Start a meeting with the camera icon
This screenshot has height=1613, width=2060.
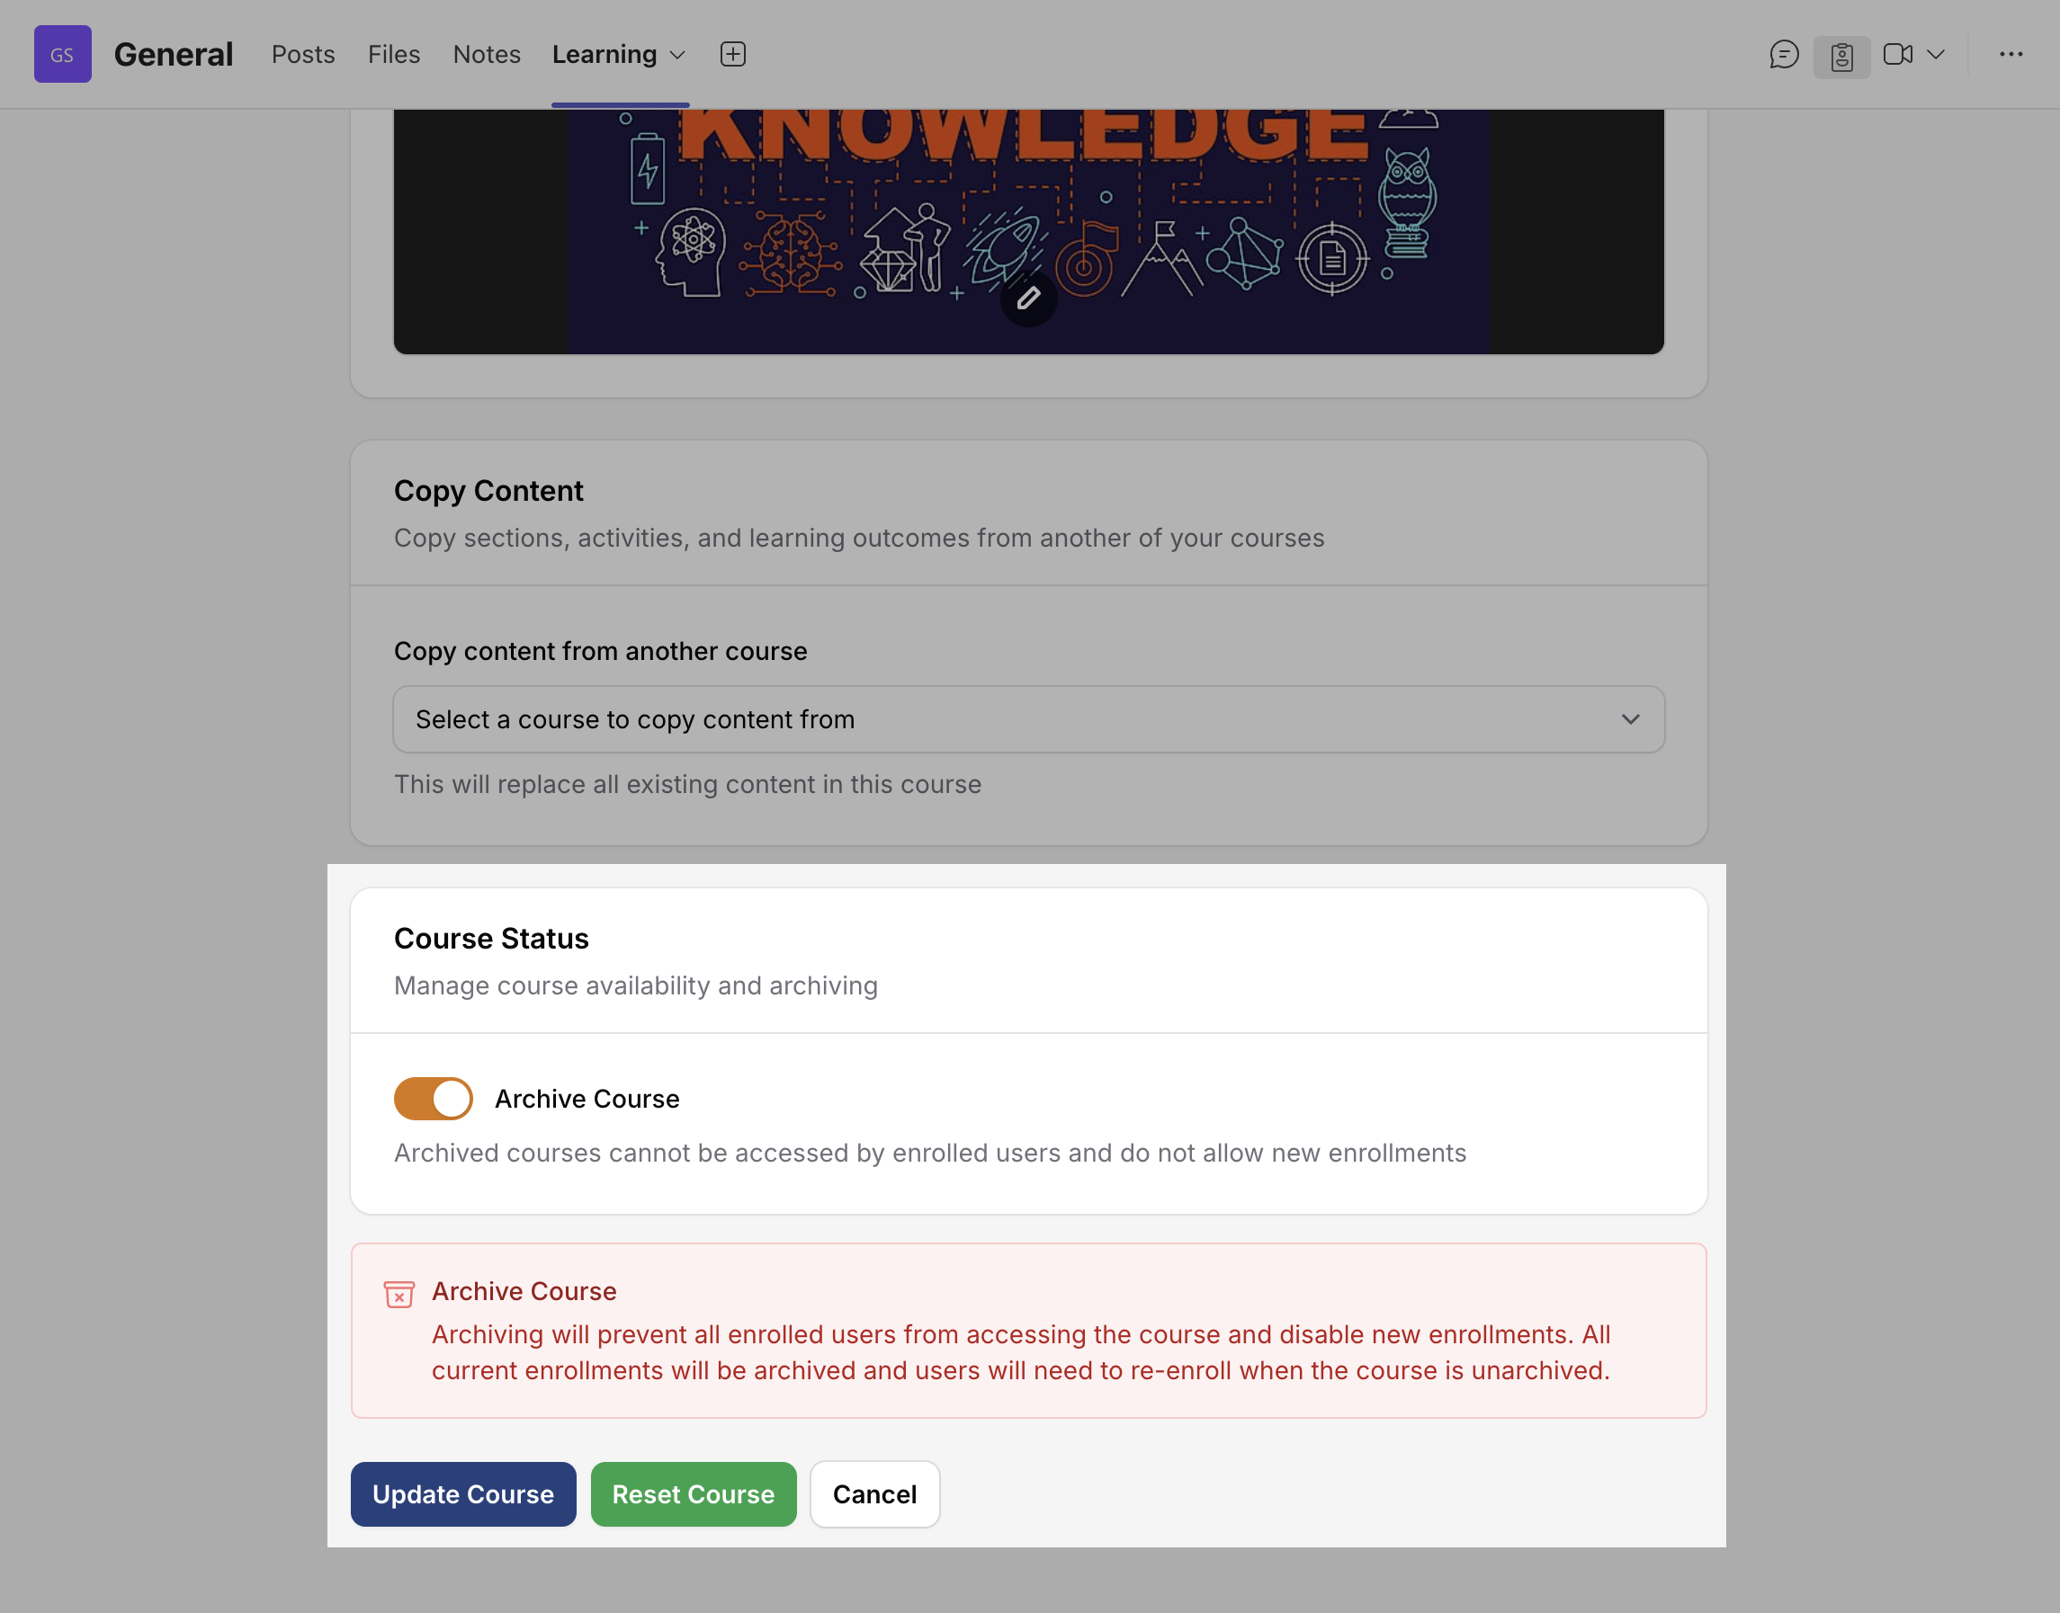(1897, 55)
